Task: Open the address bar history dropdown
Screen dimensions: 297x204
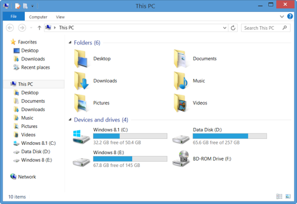Action: (x=225, y=28)
